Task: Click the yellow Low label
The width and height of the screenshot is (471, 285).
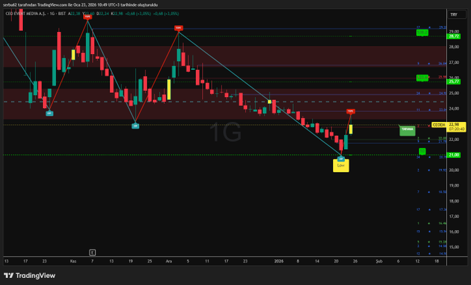Action: pos(341,166)
